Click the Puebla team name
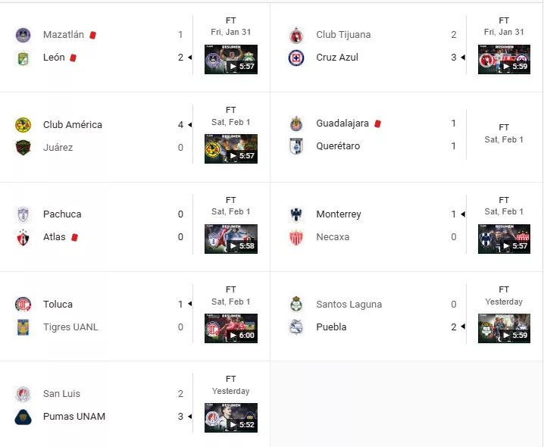This screenshot has width=544, height=447. [x=331, y=327]
